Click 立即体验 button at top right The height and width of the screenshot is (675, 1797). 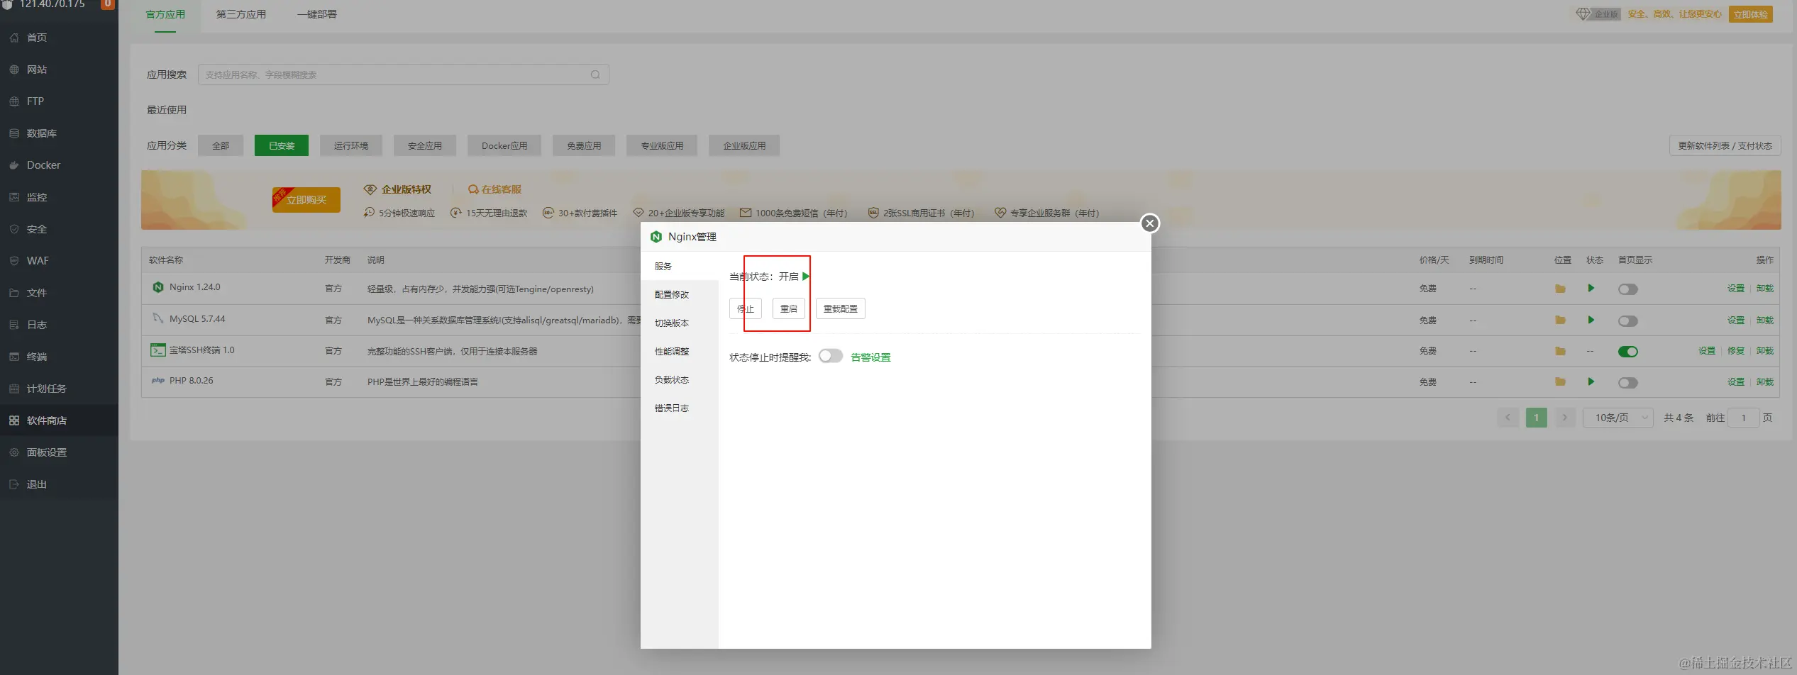pyautogui.click(x=1751, y=14)
